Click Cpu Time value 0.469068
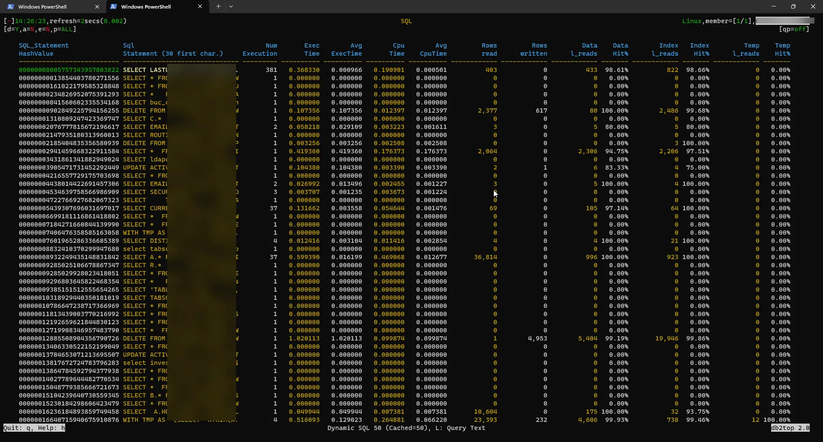 click(389, 257)
